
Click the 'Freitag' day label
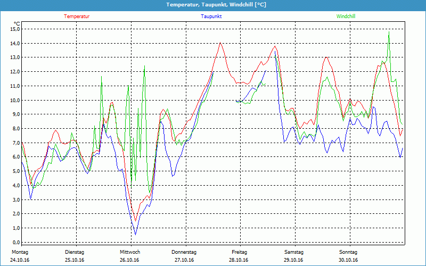[239, 252]
